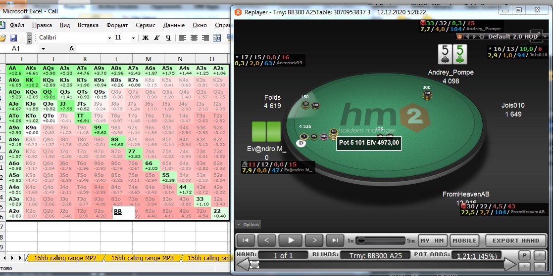Open HUD settings gear icon

click(x=482, y=37)
